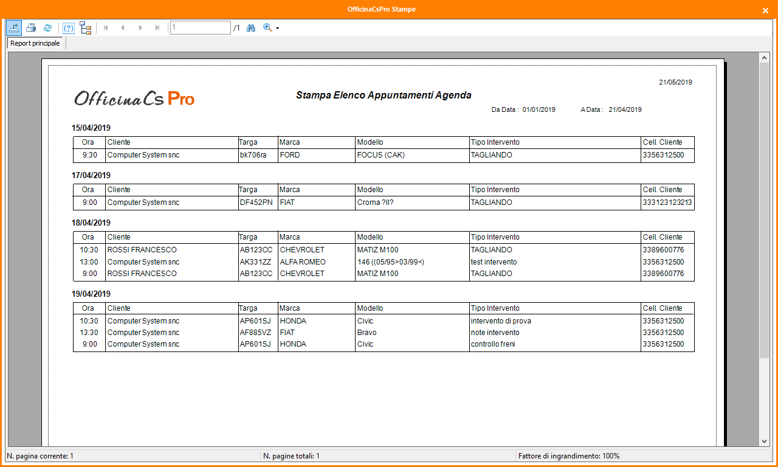Viewport: 778px width, 467px height.
Task: Go to first page arrow
Action: pyautogui.click(x=106, y=28)
